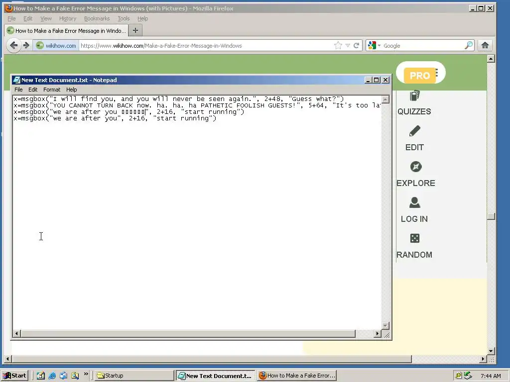Click the wikiHow Random dice icon
The height and width of the screenshot is (382, 510).
415,238
